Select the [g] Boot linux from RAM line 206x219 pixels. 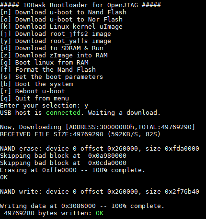coord(45,63)
